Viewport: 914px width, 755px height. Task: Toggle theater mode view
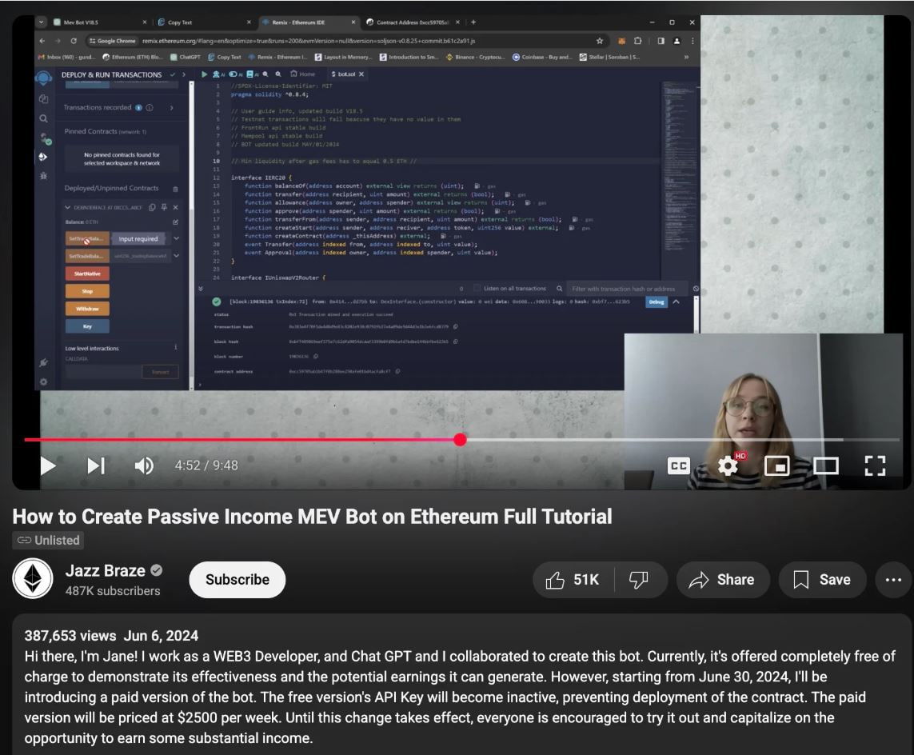(x=825, y=465)
